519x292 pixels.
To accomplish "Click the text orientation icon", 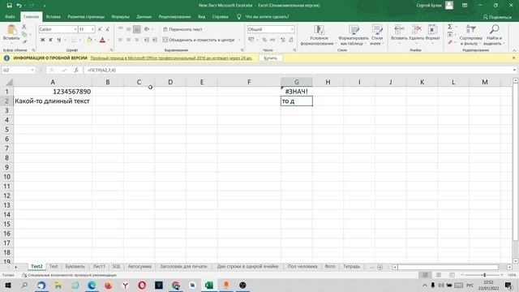I will [x=147, y=29].
